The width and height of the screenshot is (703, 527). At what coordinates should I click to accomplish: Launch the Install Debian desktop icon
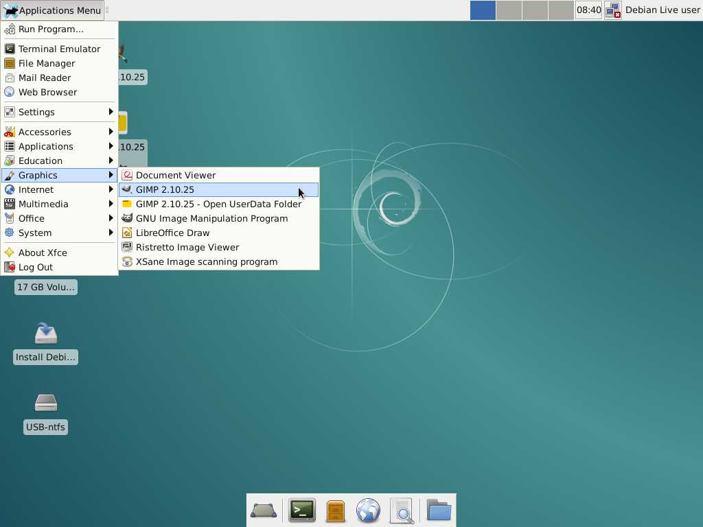45,333
